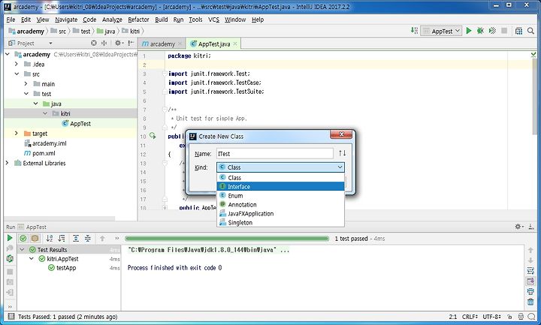Select Enum in the Kind list
Image resolution: width=541 pixels, height=325 pixels.
[280, 195]
